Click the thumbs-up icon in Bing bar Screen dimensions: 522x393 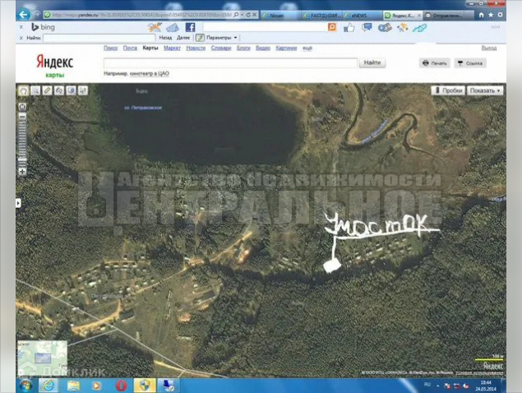coord(349,28)
